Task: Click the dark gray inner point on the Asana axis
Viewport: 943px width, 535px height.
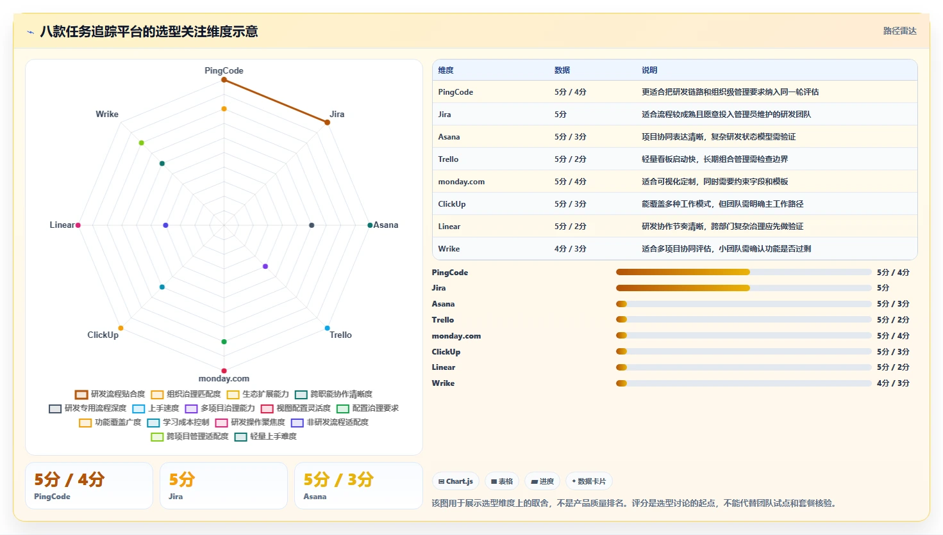Action: coord(312,225)
